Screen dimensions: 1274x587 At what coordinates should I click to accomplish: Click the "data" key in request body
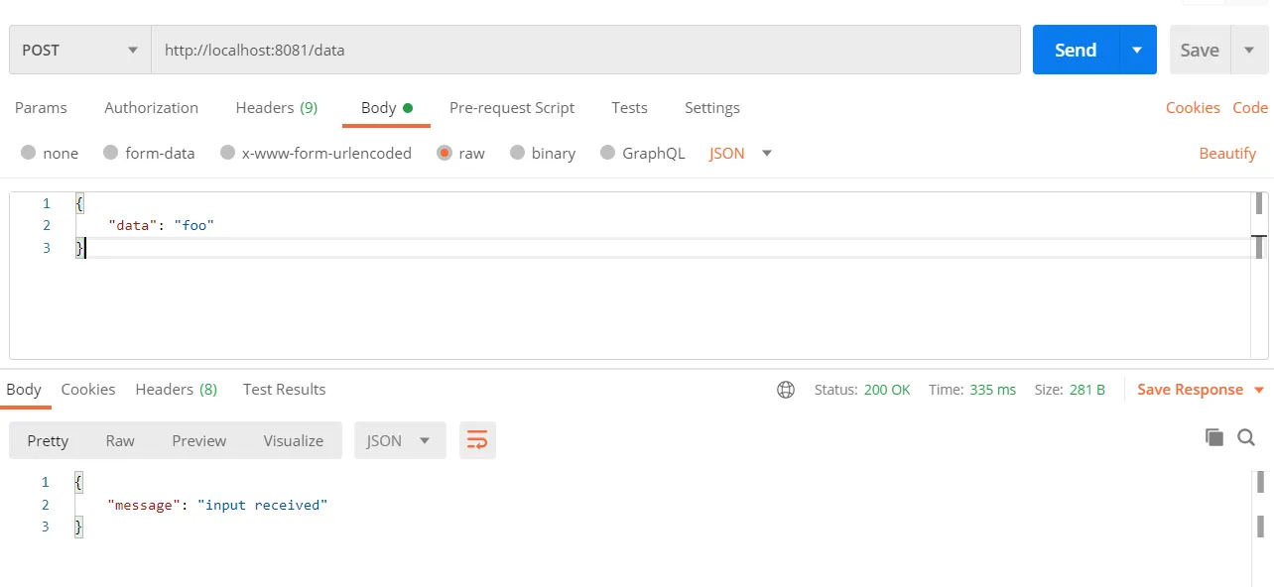tap(133, 225)
